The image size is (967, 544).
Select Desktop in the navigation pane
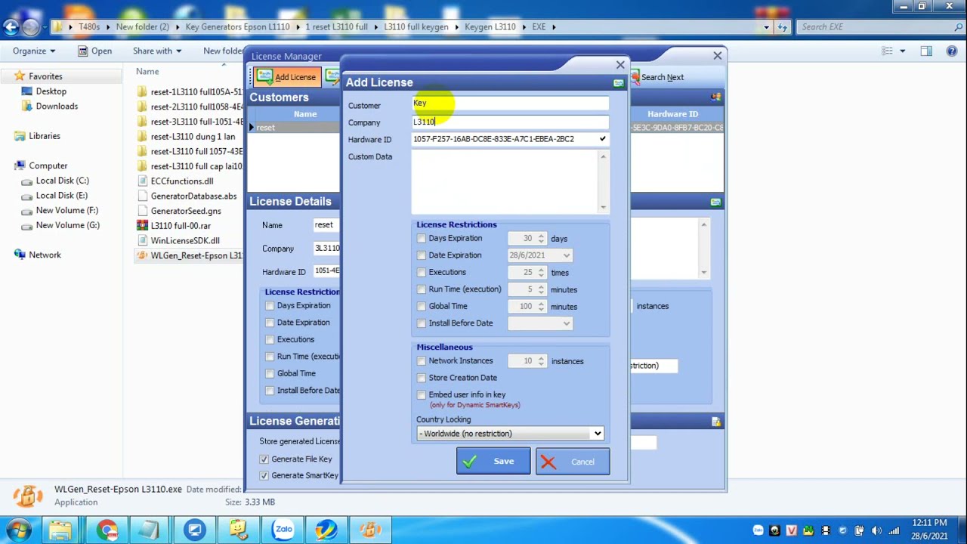pyautogui.click(x=51, y=91)
